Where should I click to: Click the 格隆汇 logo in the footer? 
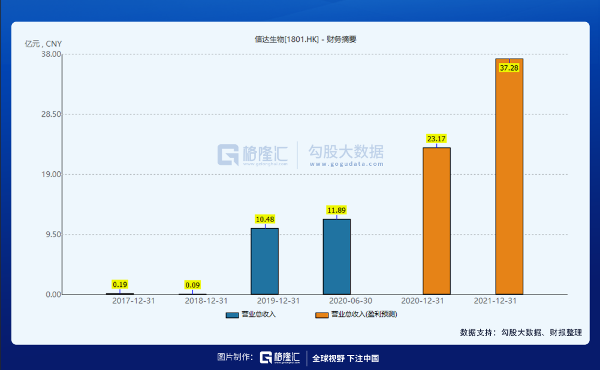[280, 358]
